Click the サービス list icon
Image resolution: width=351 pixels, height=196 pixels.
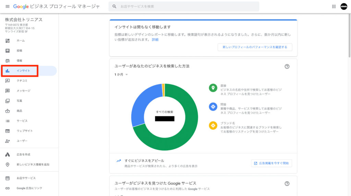coord(8,121)
